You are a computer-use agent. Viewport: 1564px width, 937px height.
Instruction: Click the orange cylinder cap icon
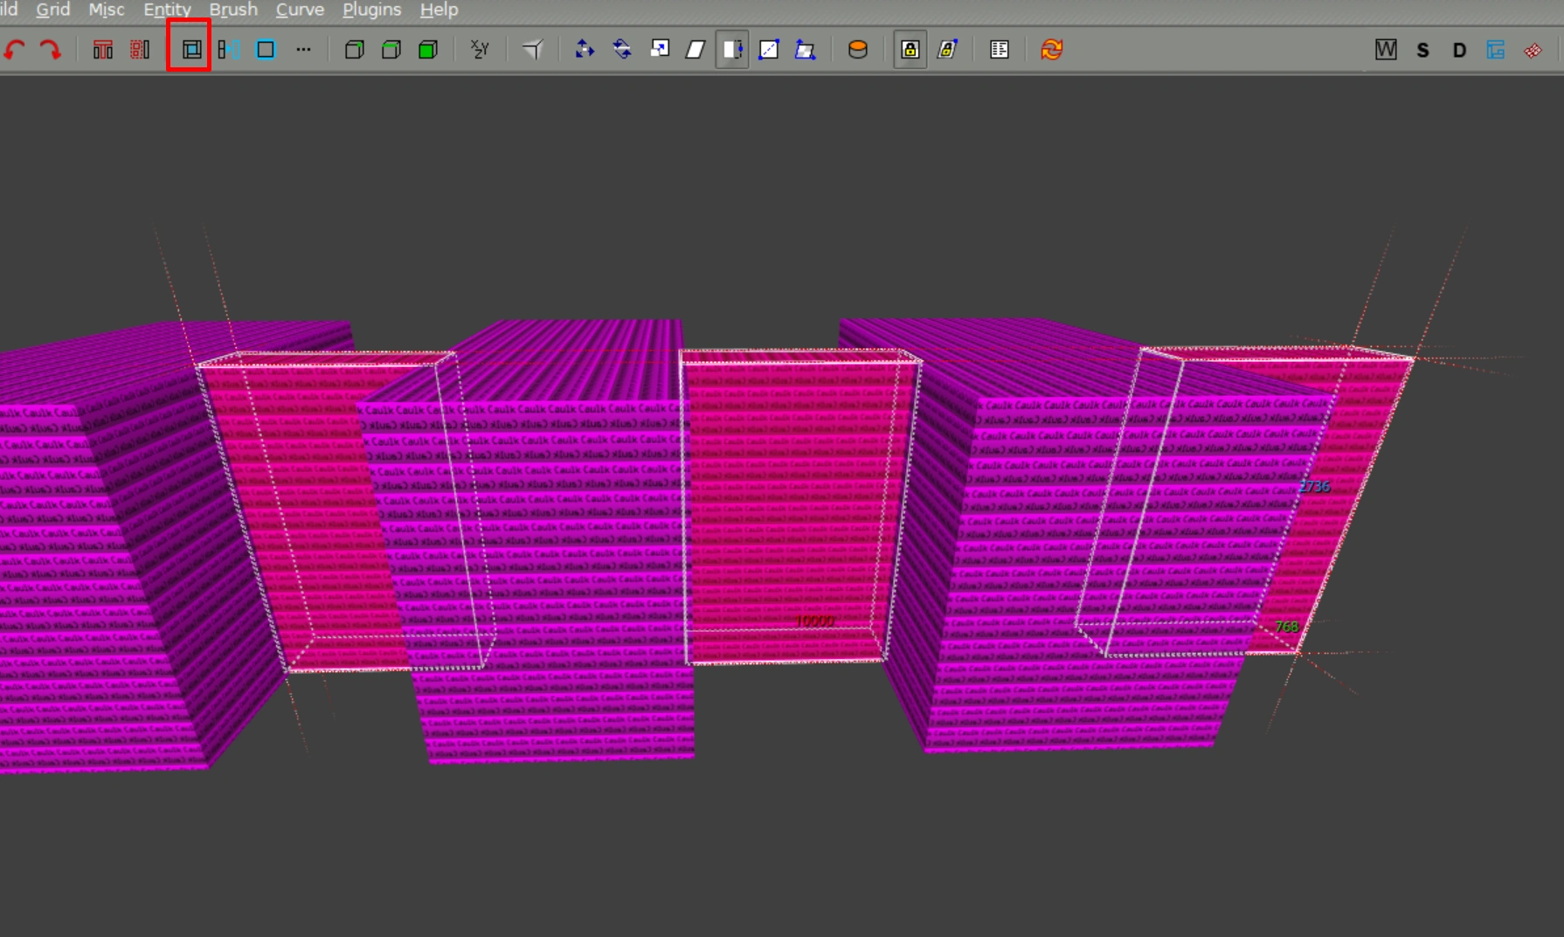[x=858, y=50]
